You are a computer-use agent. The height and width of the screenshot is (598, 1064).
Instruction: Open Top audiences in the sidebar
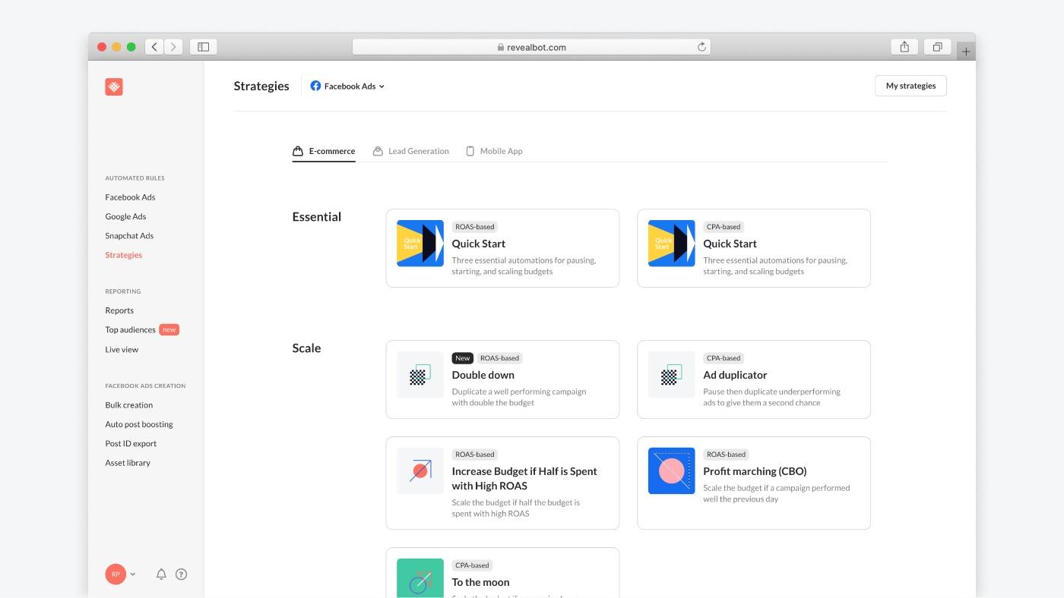130,330
